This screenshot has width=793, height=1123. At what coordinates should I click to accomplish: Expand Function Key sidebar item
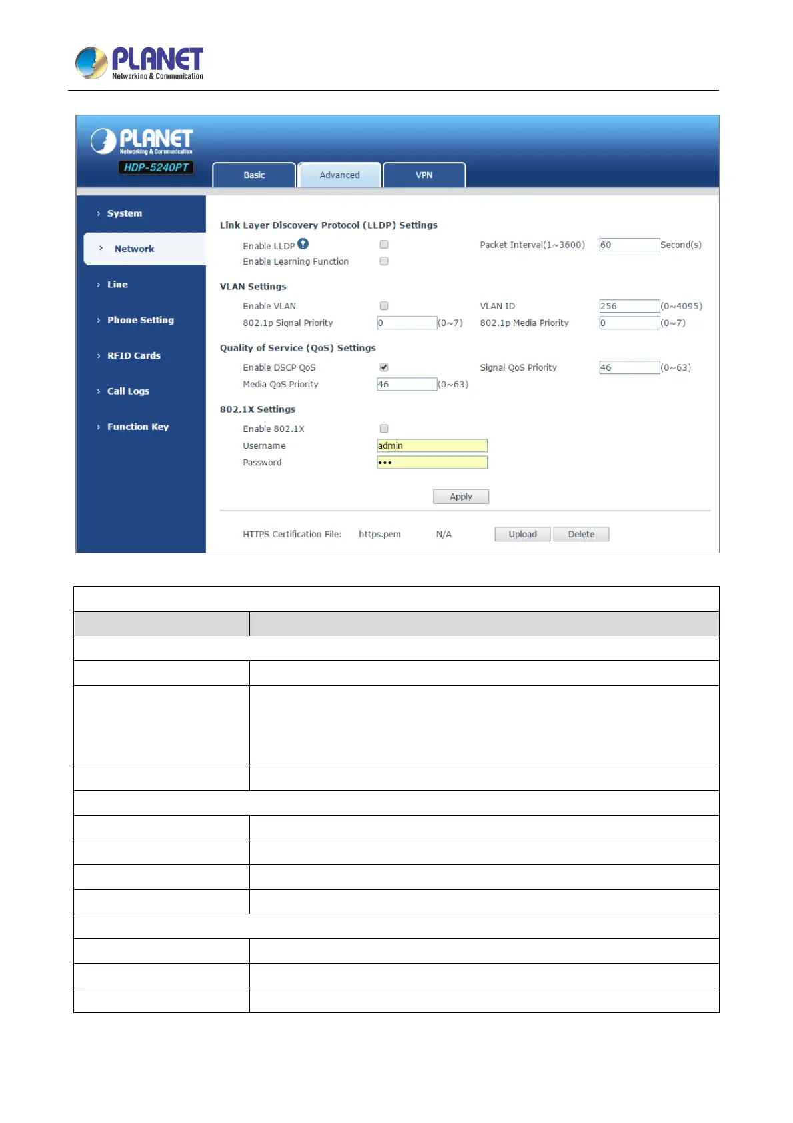(x=138, y=427)
